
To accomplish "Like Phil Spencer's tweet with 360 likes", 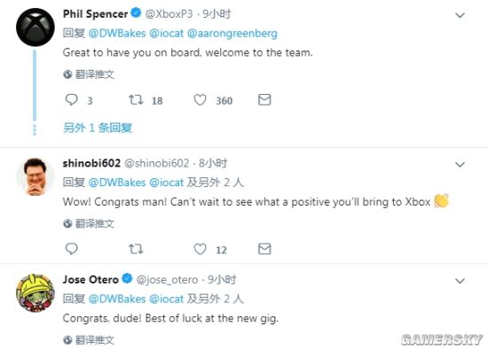I will (200, 100).
